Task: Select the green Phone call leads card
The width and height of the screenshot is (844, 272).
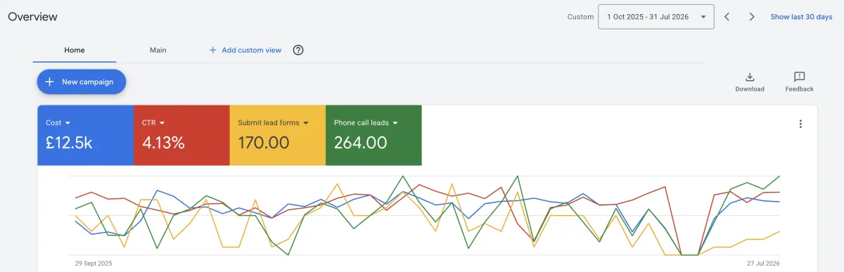Action: point(373,136)
